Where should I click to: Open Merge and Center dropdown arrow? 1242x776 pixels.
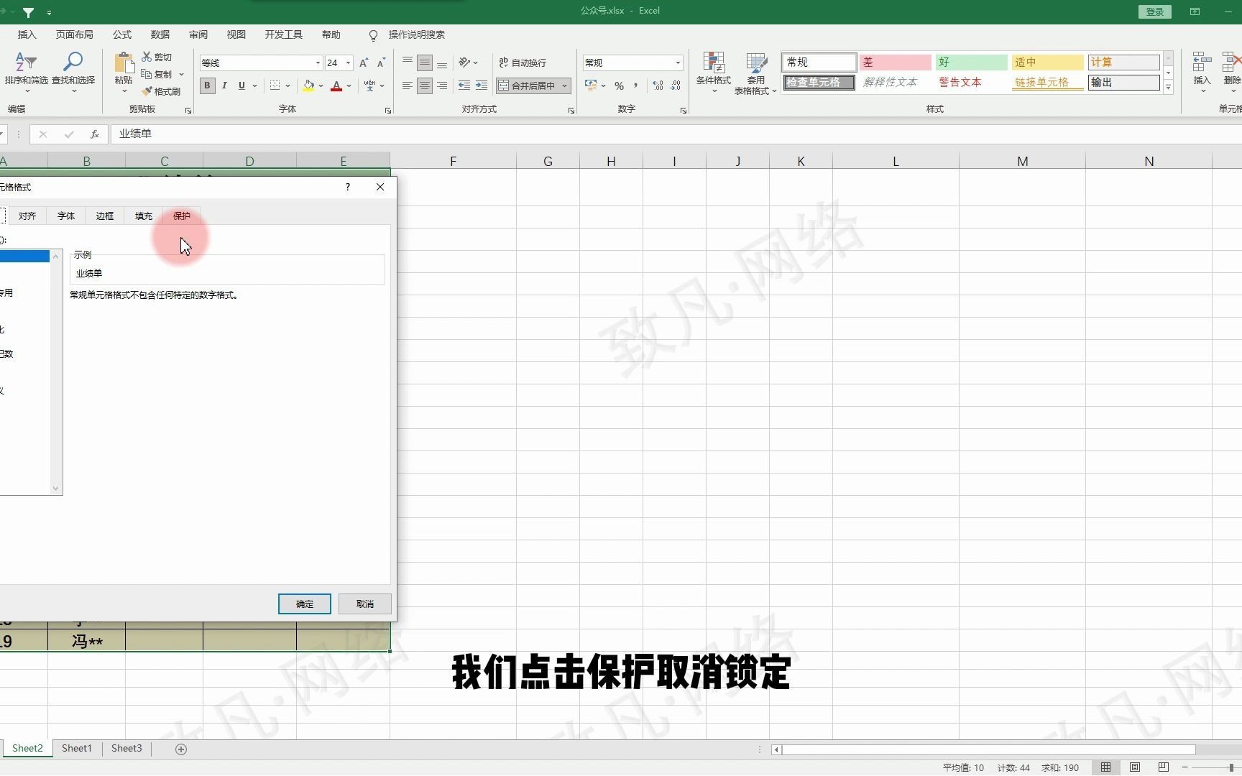pyautogui.click(x=565, y=86)
